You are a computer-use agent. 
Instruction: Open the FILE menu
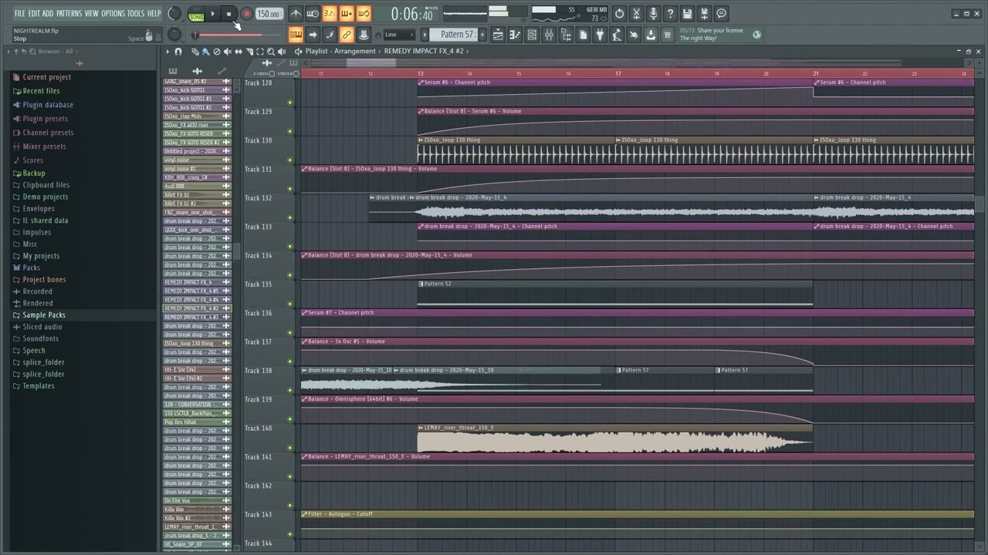[20, 14]
